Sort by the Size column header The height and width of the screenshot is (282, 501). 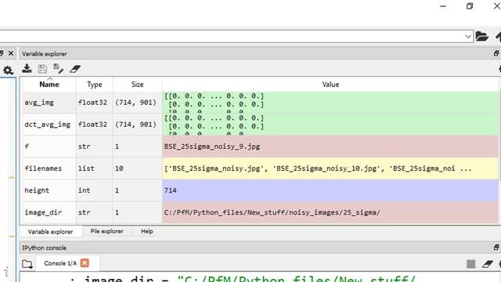click(x=138, y=85)
